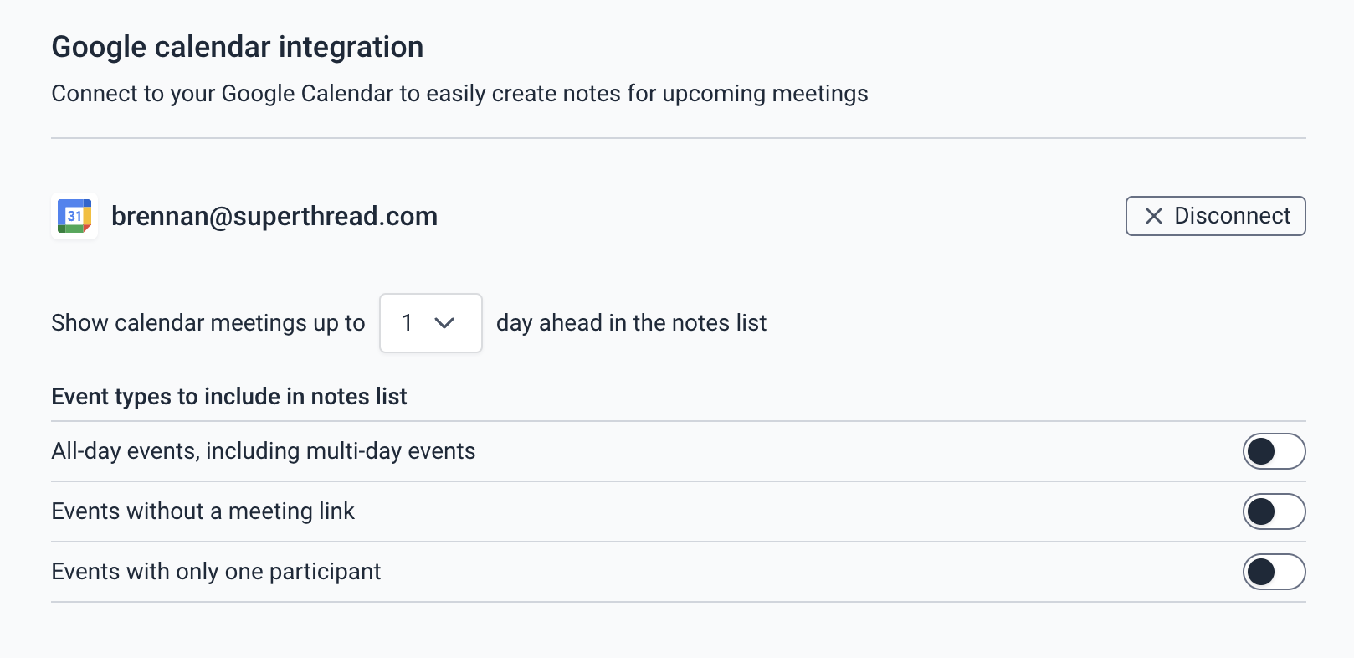Click the Connect to your Google Calendar description
The image size is (1354, 658).
459,94
